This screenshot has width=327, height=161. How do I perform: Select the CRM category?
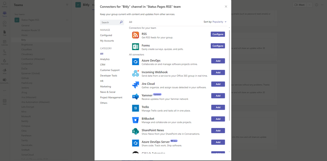102,65
